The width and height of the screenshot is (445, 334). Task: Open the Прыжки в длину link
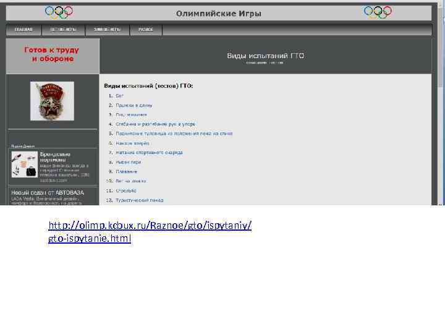point(134,105)
